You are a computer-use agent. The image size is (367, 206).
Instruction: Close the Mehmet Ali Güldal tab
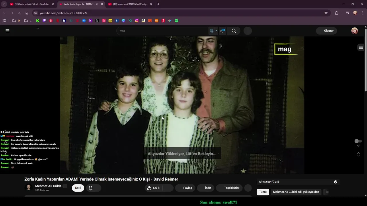point(53,4)
